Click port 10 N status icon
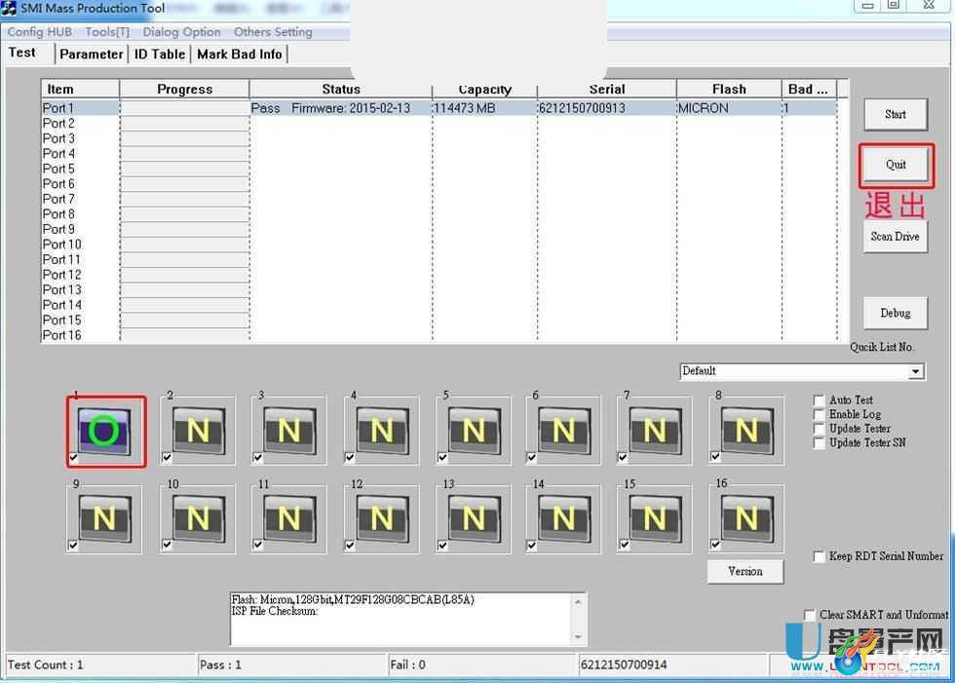 click(x=199, y=519)
